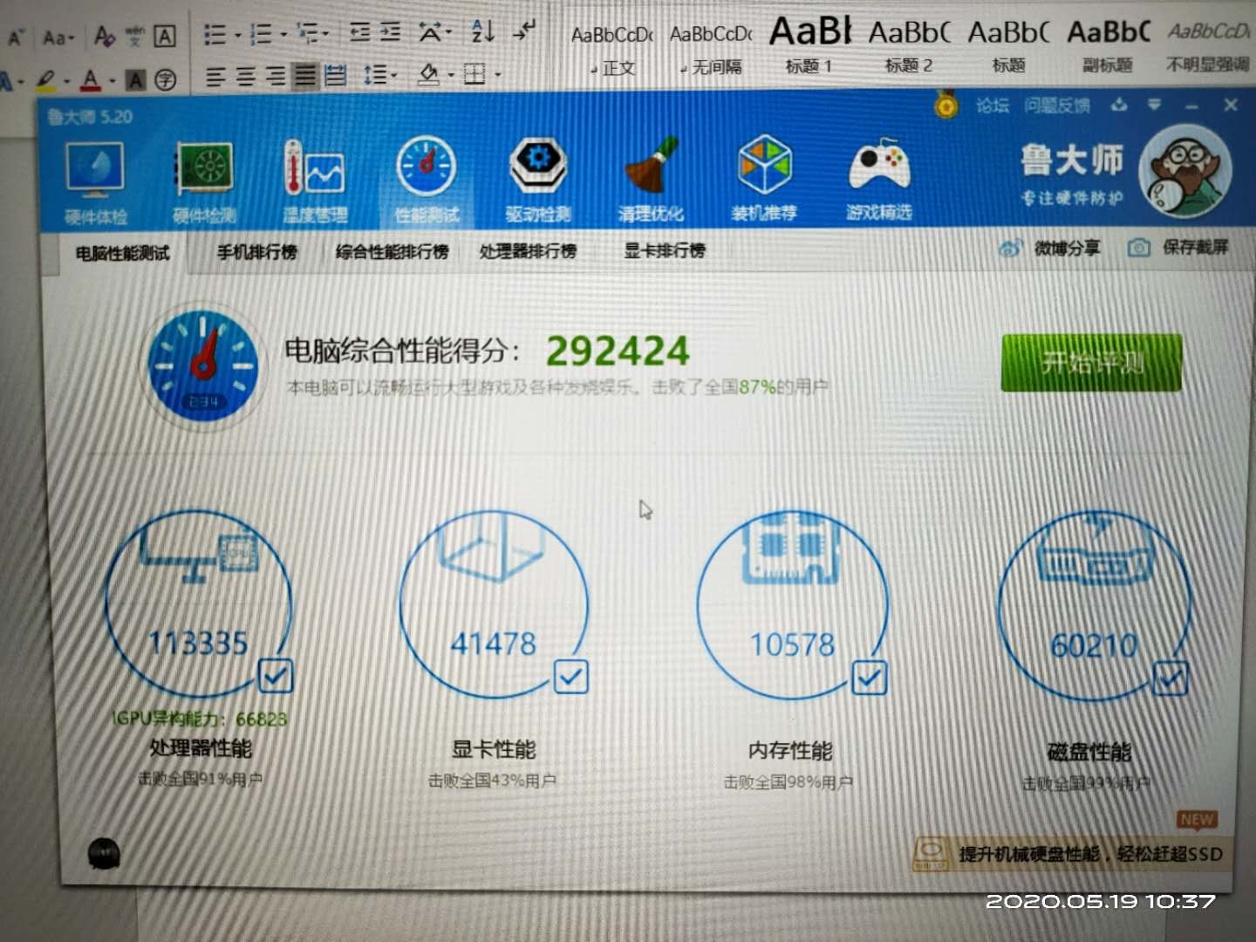
Task: Open the 问题反馈 feedback link
Action: [1057, 106]
